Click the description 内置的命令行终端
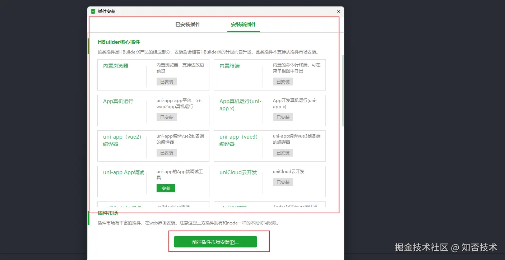The image size is (505, 260). pyautogui.click(x=297, y=68)
